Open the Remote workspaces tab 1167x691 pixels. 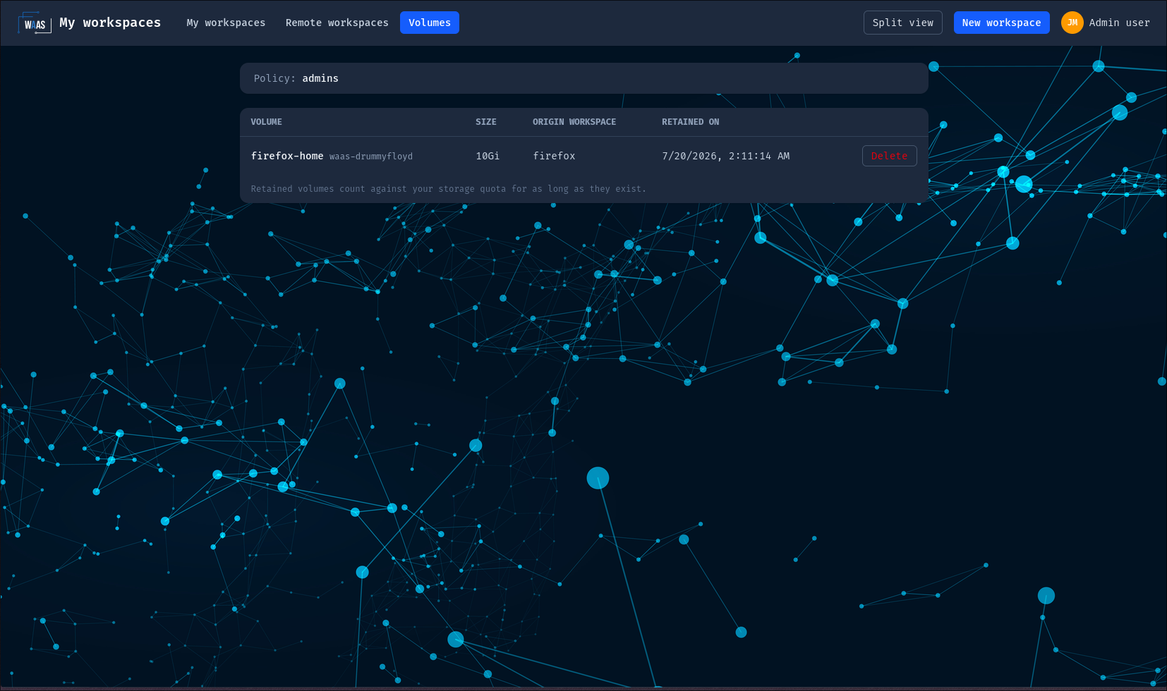[337, 23]
